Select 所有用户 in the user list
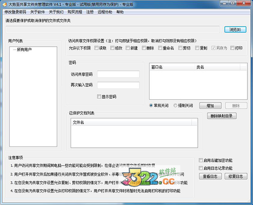This screenshot has height=205, width=253. click(x=24, y=50)
